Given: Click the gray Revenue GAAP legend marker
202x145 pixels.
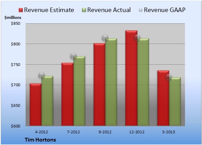Looking at the screenshot, I should pos(141,10).
